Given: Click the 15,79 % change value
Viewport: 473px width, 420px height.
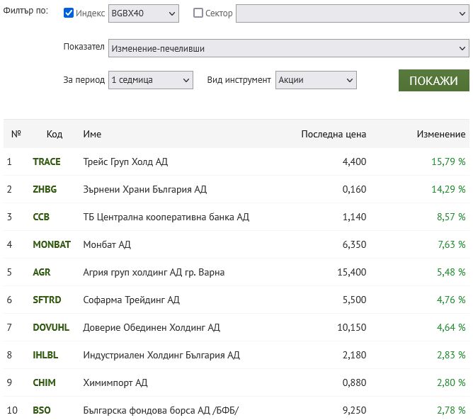Looking at the screenshot, I should click(x=448, y=161).
